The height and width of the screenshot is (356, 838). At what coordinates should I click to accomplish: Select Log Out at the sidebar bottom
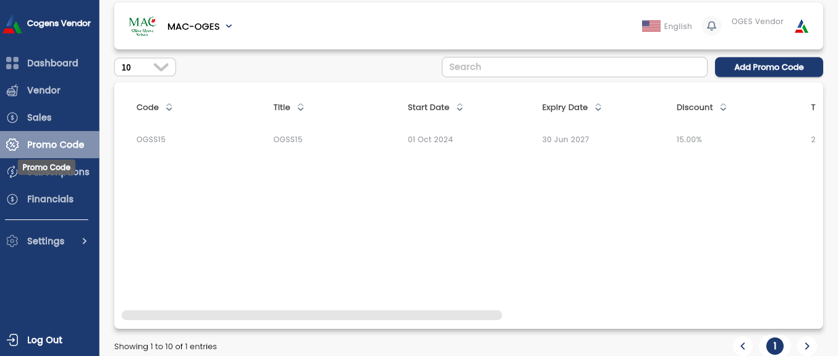point(44,340)
